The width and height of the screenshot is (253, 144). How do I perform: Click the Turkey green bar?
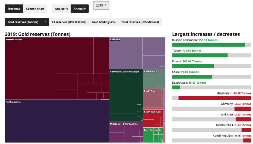(x=200, y=56)
